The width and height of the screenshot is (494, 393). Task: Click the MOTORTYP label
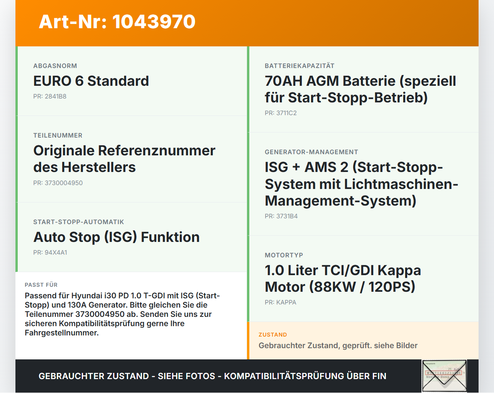click(284, 255)
